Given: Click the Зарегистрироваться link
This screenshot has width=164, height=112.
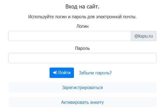Looking at the screenshot, I should click(x=82, y=87).
